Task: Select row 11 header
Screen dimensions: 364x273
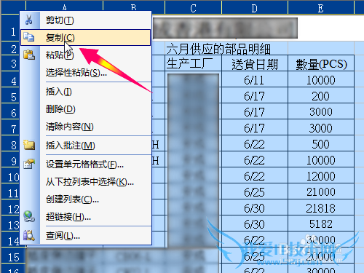Action: click(x=10, y=191)
